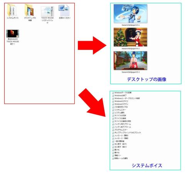Open the お読みください Word document
Screen dimensions: 185x174
[64, 10]
